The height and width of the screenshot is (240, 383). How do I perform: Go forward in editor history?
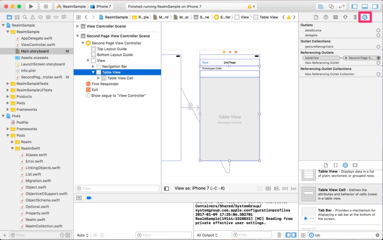(x=93, y=17)
